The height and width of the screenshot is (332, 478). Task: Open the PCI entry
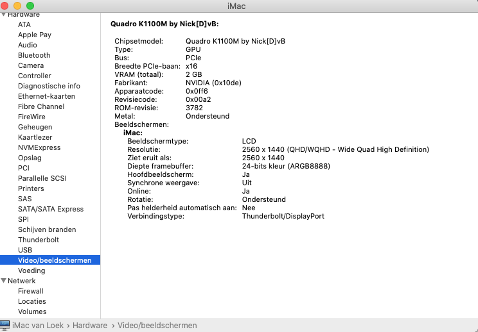point(24,168)
